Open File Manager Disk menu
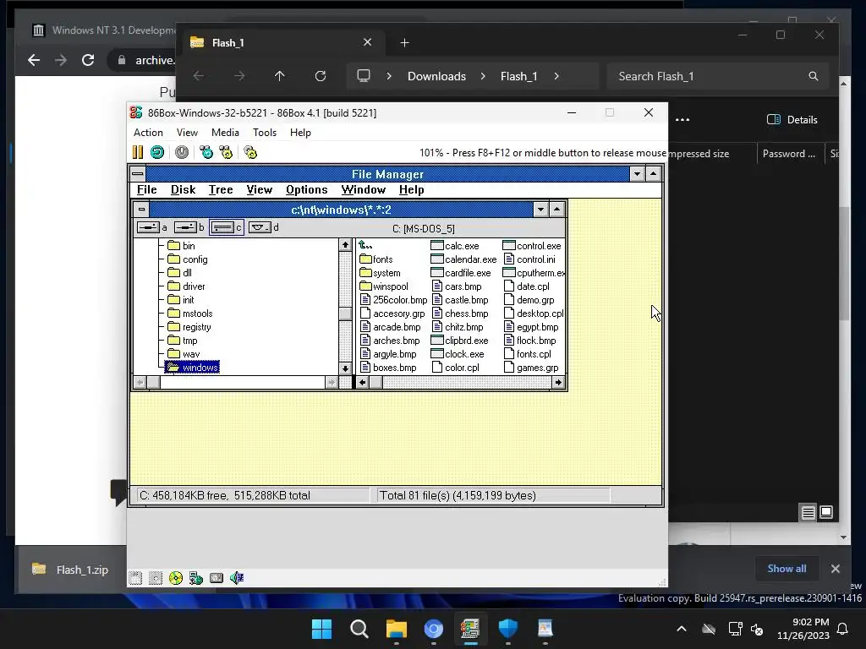This screenshot has height=649, width=866. (x=183, y=190)
